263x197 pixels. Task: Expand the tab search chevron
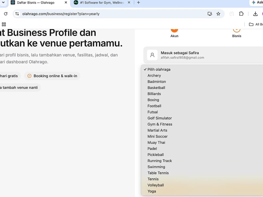point(3,3)
